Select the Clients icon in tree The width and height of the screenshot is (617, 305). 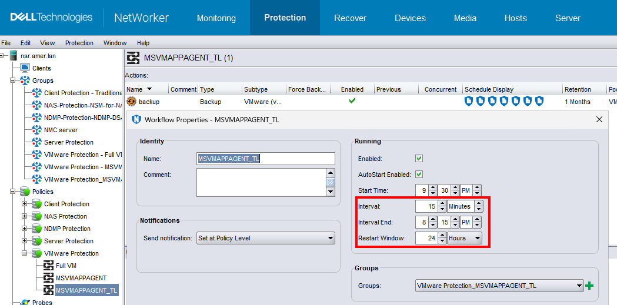[25, 68]
